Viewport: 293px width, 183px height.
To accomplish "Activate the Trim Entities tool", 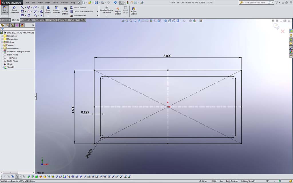I will (x=48, y=10).
